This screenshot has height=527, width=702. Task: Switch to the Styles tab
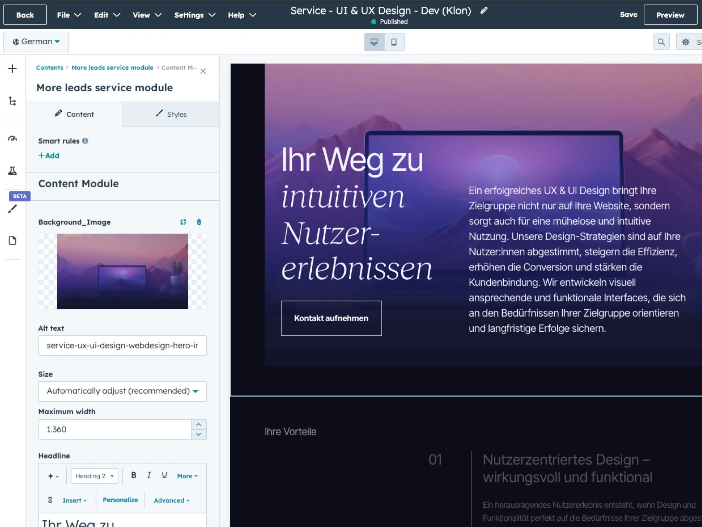[171, 114]
